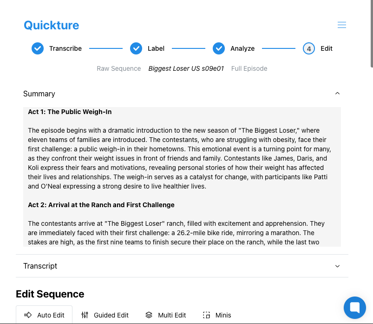Collapse the Summary section chevron
This screenshot has height=324, width=373.
tap(337, 94)
